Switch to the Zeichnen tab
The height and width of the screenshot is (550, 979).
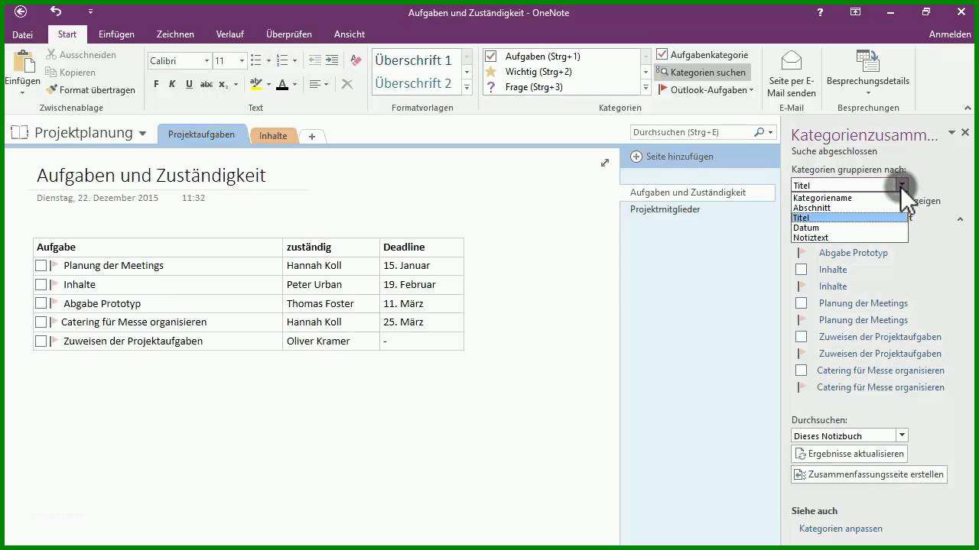(175, 34)
